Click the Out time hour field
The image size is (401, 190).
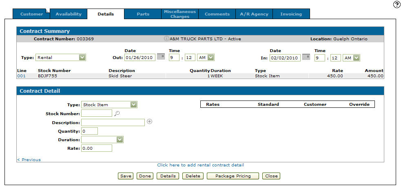[174, 58]
